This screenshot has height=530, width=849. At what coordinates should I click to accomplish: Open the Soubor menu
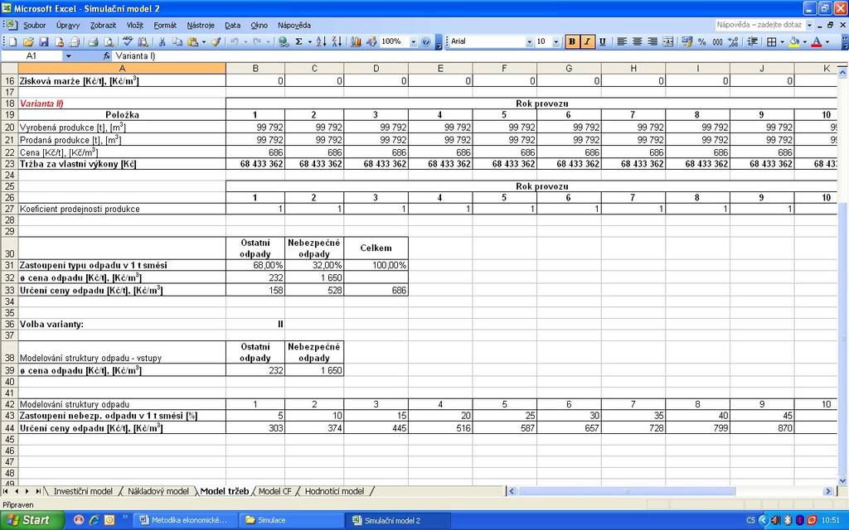click(34, 26)
